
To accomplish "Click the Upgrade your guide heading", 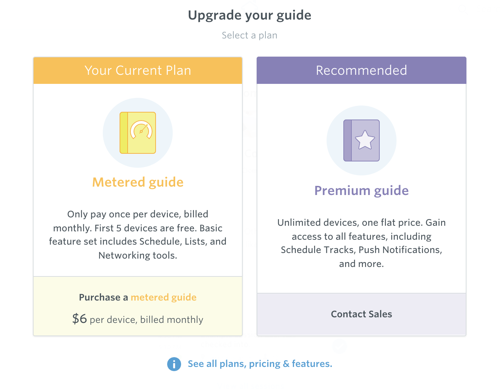I will click(250, 15).
